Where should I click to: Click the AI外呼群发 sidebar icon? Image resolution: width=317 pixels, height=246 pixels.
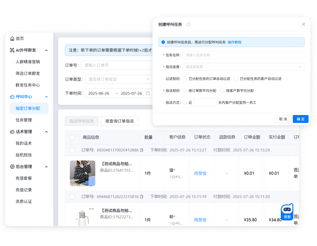point(12,50)
